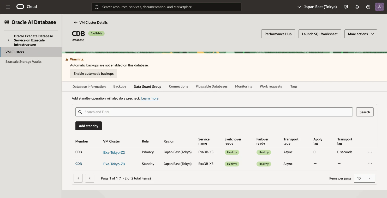Open the Learn more link
The width and height of the screenshot is (387, 198).
[150, 98]
